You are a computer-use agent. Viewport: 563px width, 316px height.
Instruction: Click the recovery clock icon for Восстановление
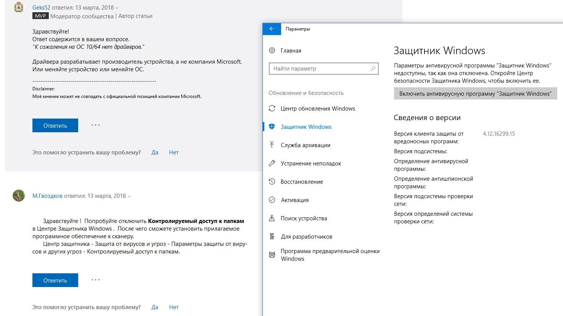point(272,181)
